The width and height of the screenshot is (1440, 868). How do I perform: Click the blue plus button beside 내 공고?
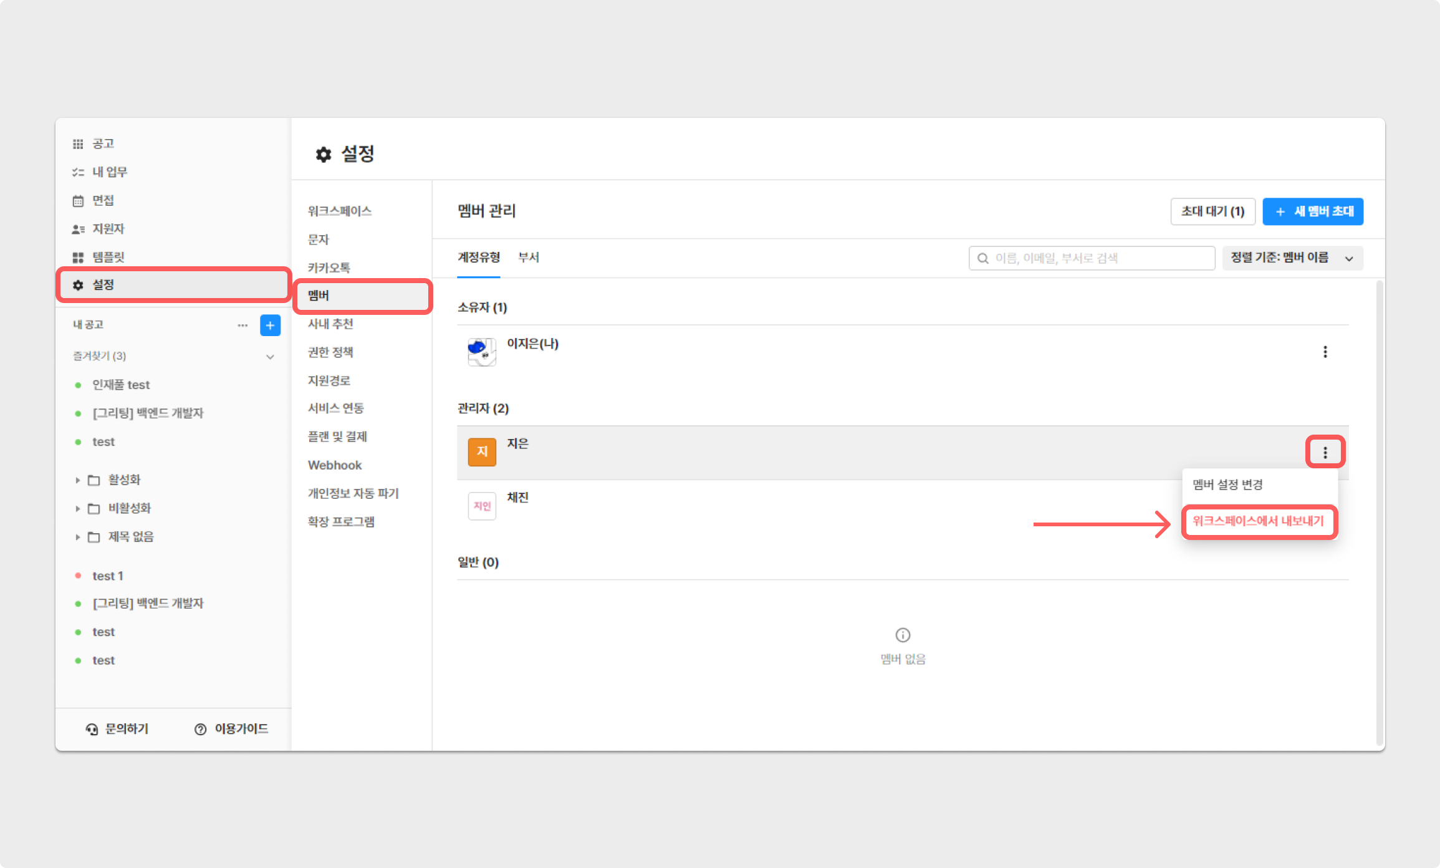(270, 325)
